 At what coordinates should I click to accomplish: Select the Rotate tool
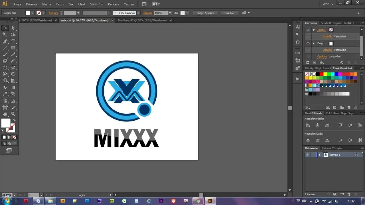coord(5,68)
